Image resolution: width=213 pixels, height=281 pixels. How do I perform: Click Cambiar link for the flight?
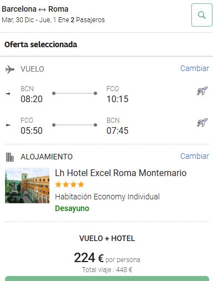tap(195, 68)
